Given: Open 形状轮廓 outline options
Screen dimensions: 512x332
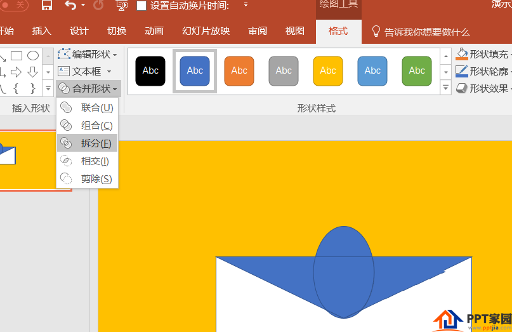Looking at the screenshot, I should pyautogui.click(x=483, y=71).
